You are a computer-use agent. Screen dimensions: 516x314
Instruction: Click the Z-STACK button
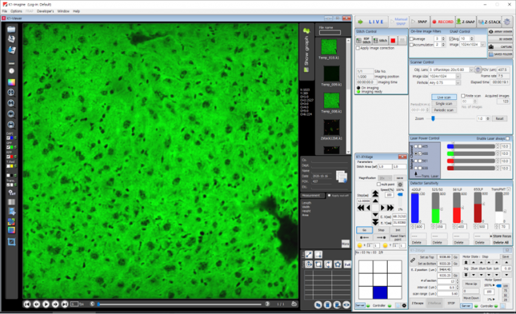tap(490, 22)
